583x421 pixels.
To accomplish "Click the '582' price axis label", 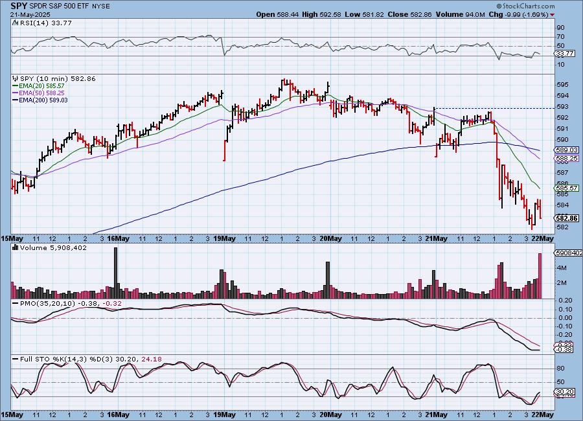I will (562, 227).
